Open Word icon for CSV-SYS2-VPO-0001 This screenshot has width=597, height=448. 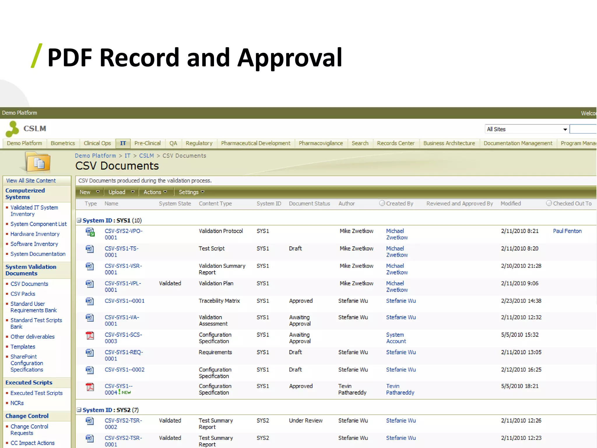pos(90,232)
